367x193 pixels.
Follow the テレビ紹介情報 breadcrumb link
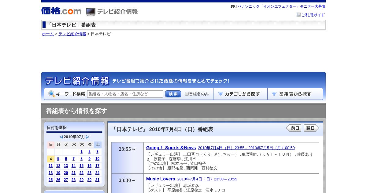(72, 34)
